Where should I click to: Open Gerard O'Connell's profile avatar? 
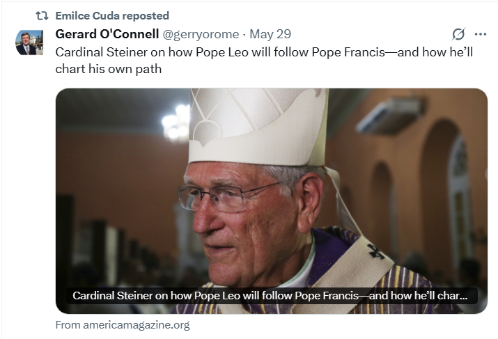point(29,42)
